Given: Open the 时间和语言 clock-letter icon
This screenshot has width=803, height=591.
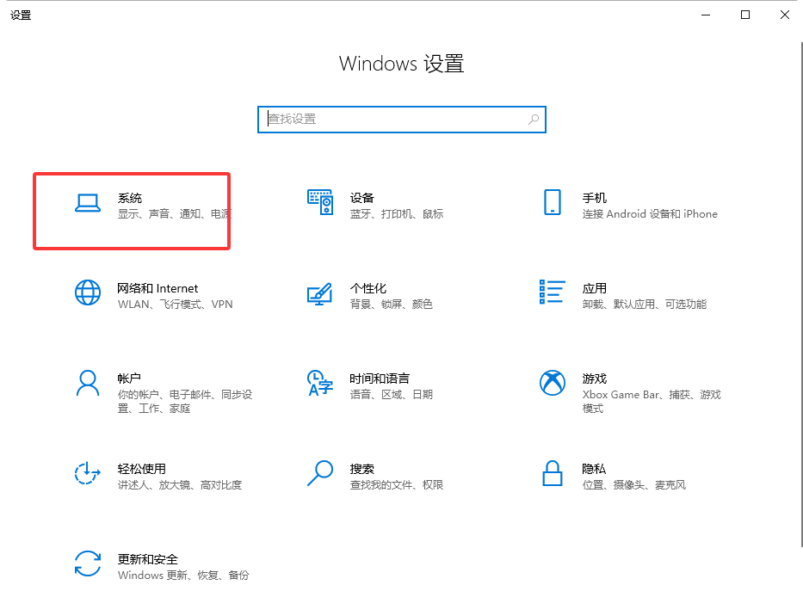Looking at the screenshot, I should click(x=320, y=384).
